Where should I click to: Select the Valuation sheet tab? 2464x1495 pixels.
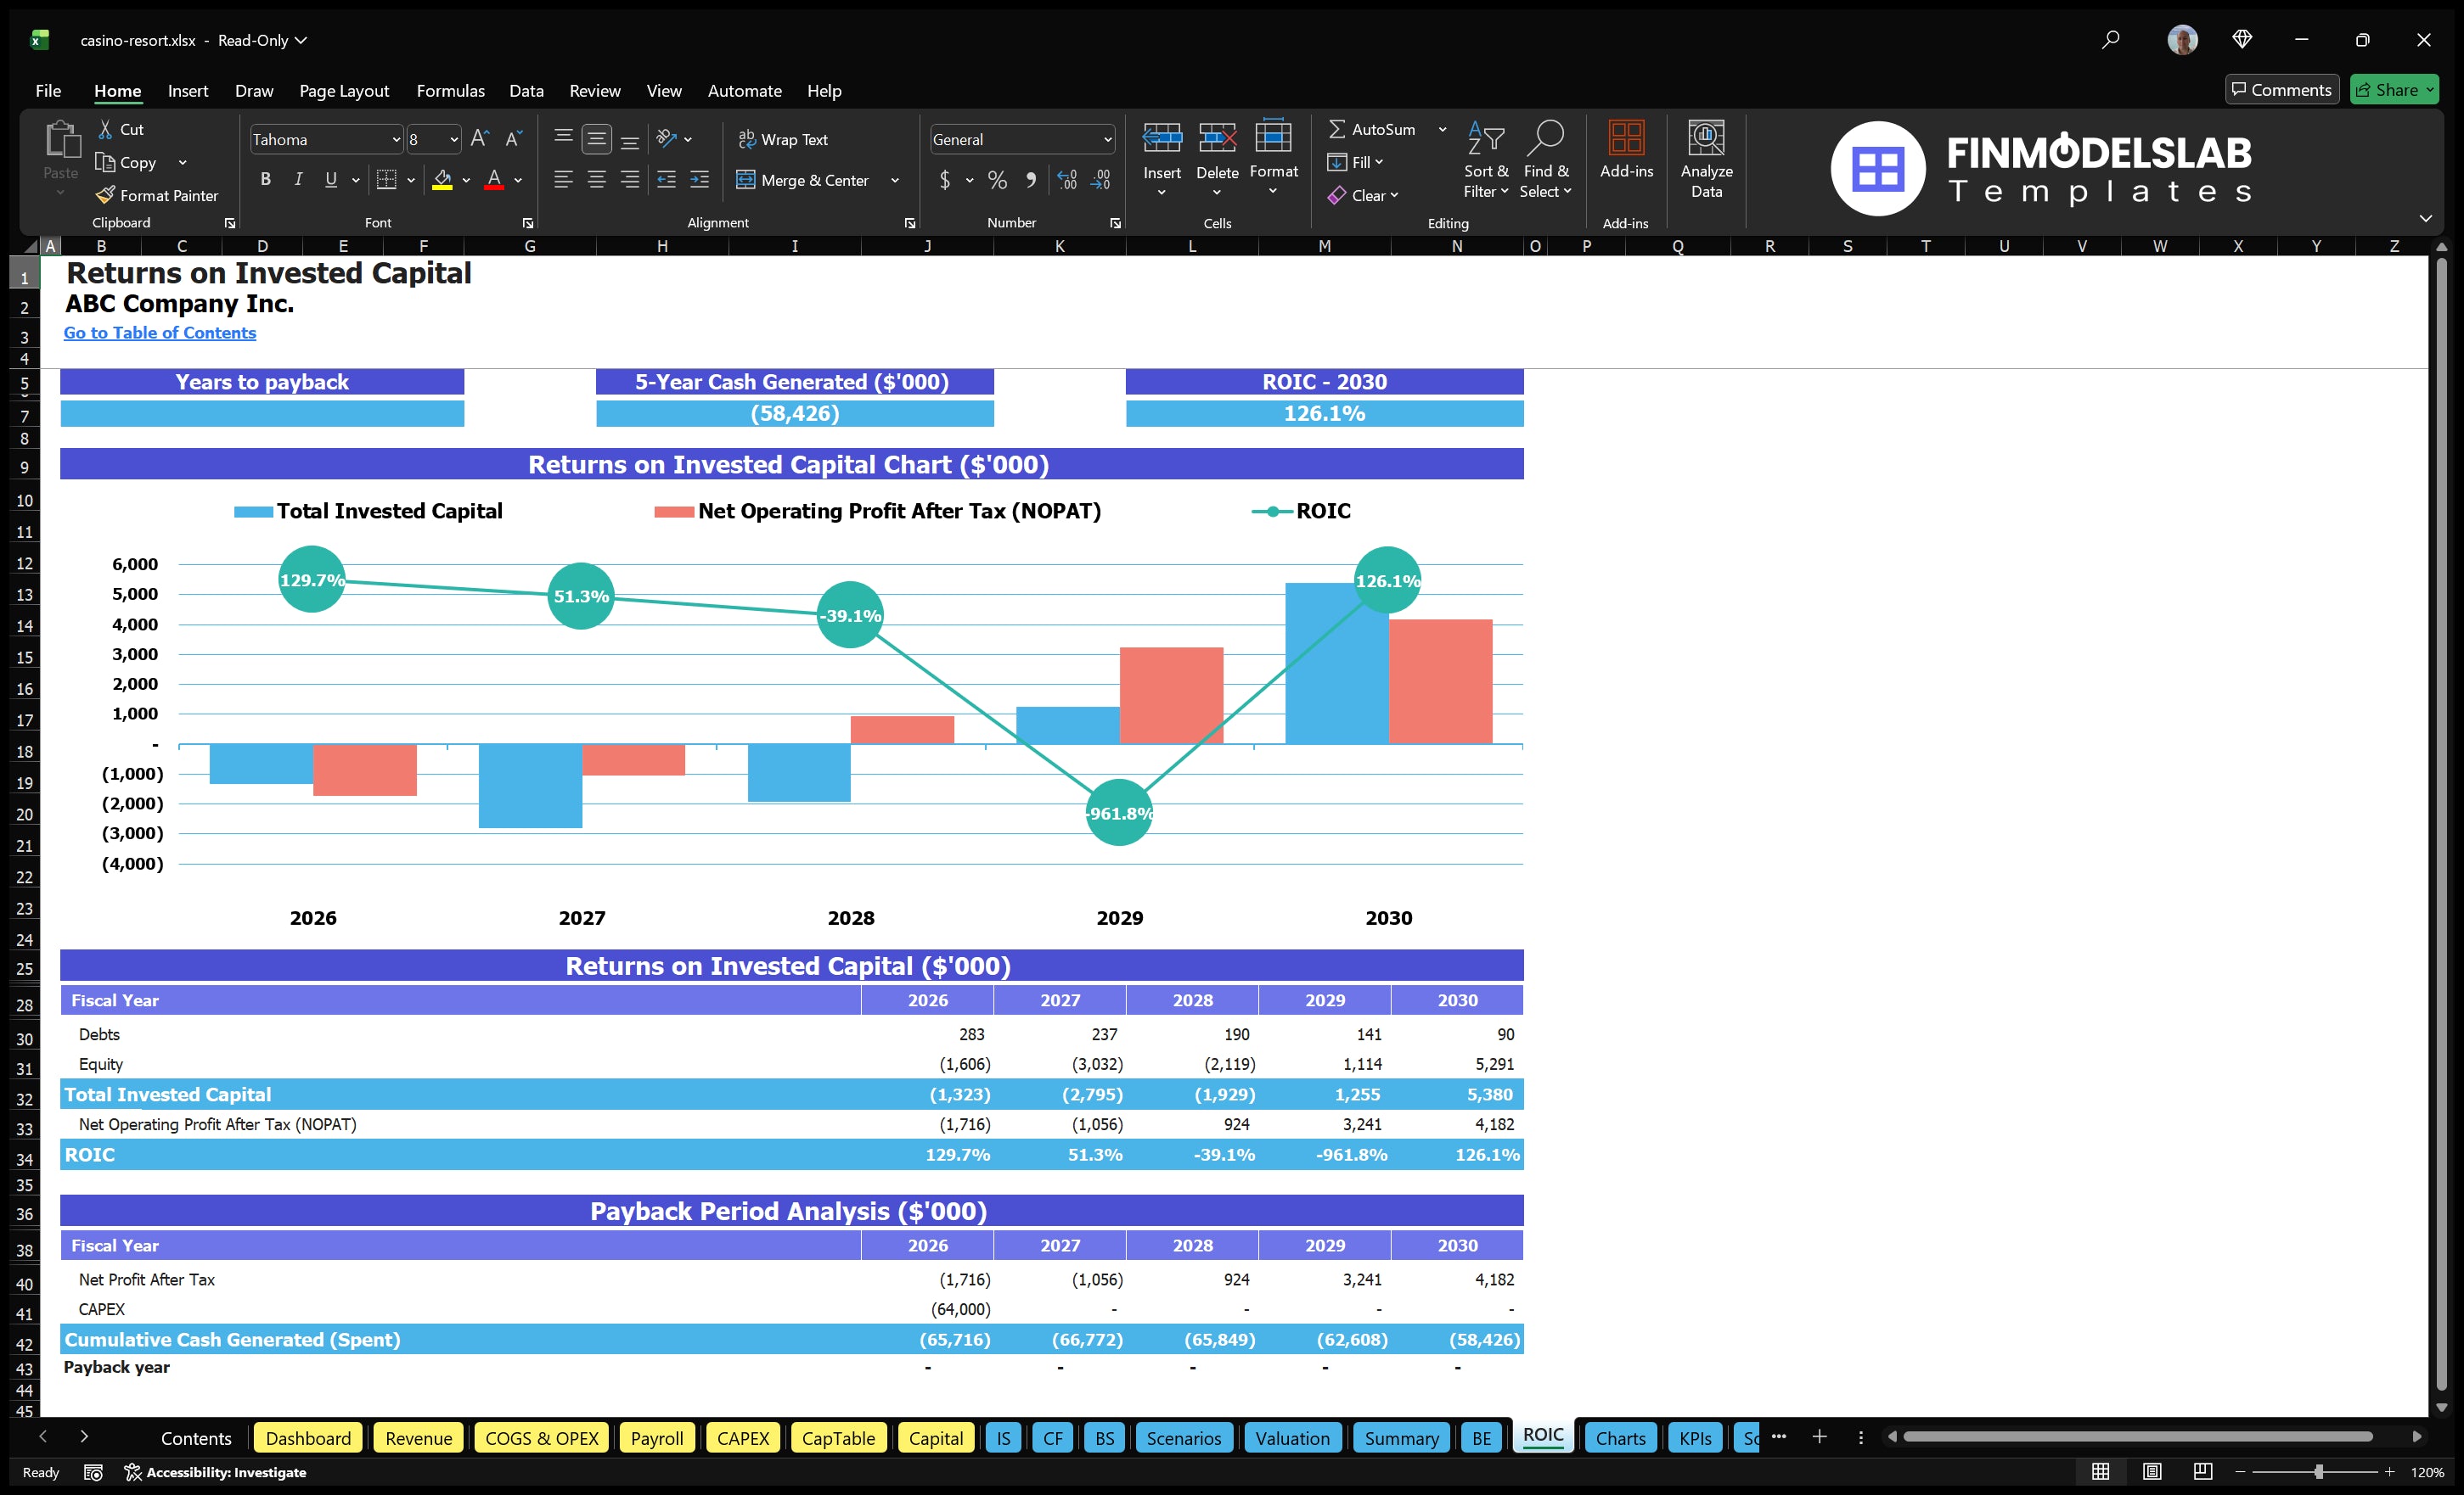click(1292, 1438)
